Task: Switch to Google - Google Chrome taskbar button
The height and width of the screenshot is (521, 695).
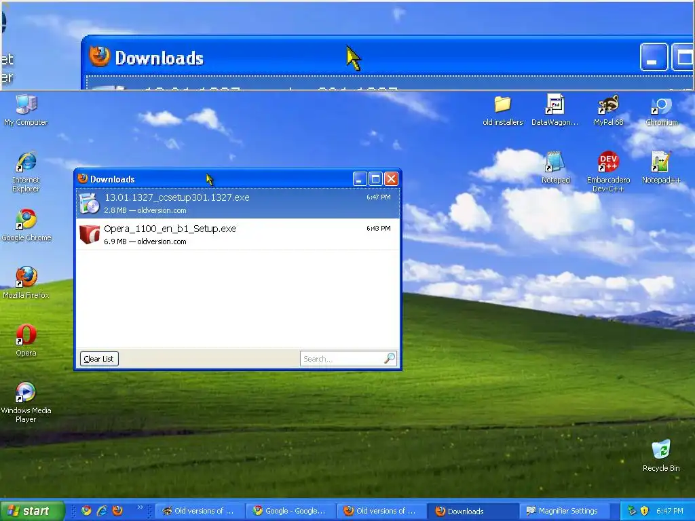Action: click(x=291, y=511)
